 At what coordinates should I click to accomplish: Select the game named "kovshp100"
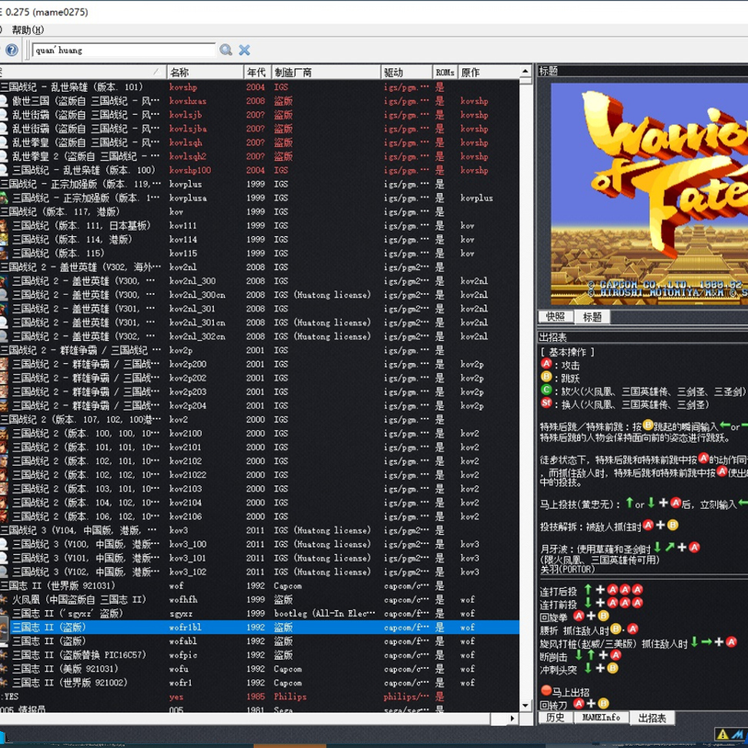click(190, 170)
